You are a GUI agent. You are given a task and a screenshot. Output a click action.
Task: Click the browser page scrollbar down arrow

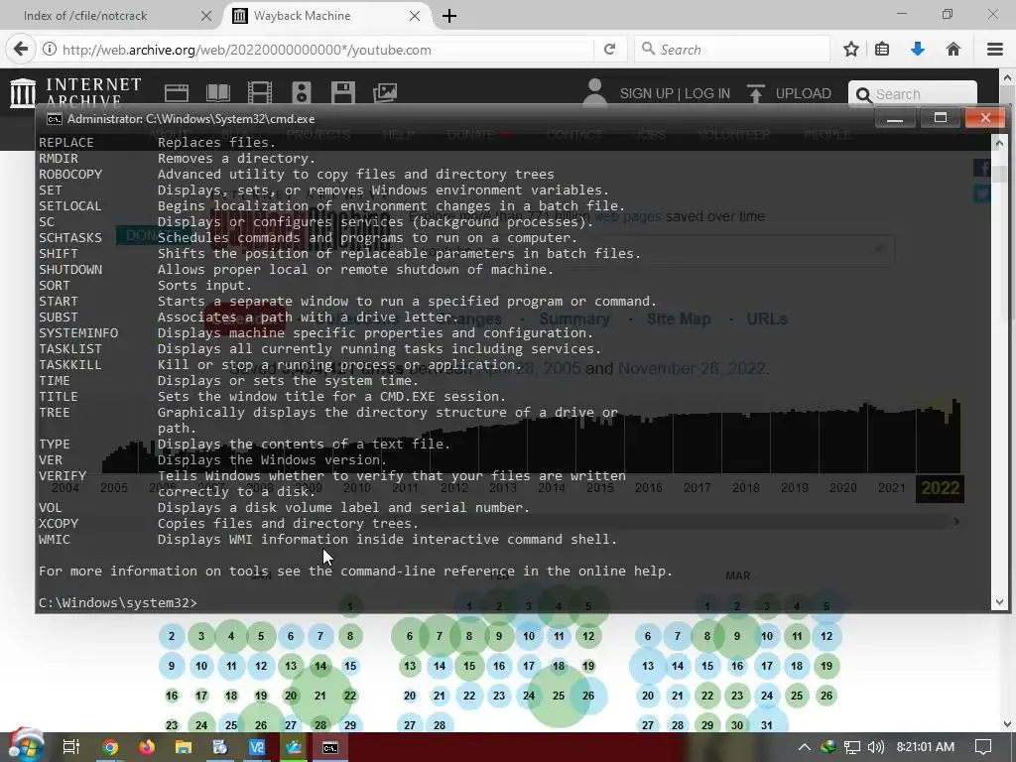pyautogui.click(x=1008, y=724)
